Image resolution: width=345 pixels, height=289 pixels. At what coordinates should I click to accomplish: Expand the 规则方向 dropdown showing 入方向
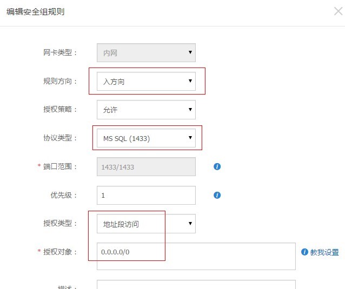click(146, 81)
